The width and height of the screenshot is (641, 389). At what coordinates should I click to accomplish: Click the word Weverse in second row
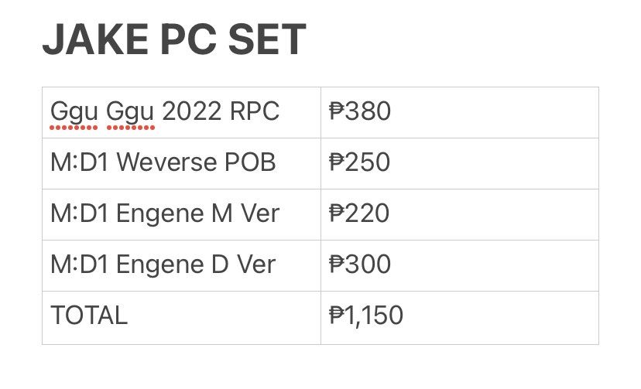pos(166,162)
